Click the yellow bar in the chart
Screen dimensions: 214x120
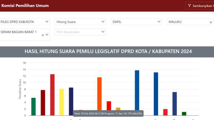point(61,102)
